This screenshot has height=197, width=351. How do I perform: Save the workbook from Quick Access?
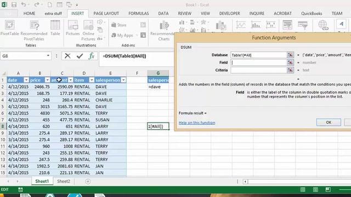14,5
